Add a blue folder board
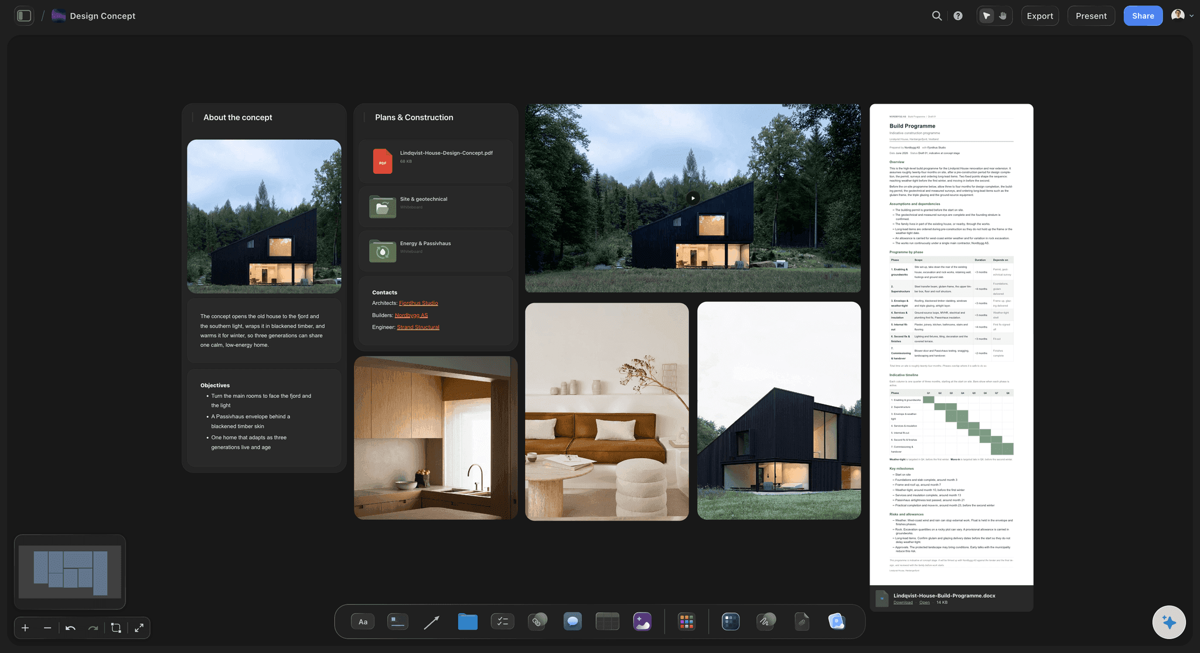1200x653 pixels. (x=468, y=621)
